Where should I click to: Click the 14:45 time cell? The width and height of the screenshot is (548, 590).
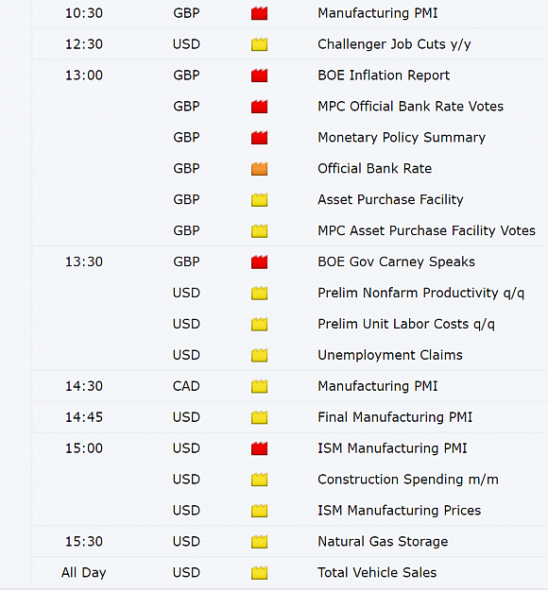point(84,417)
